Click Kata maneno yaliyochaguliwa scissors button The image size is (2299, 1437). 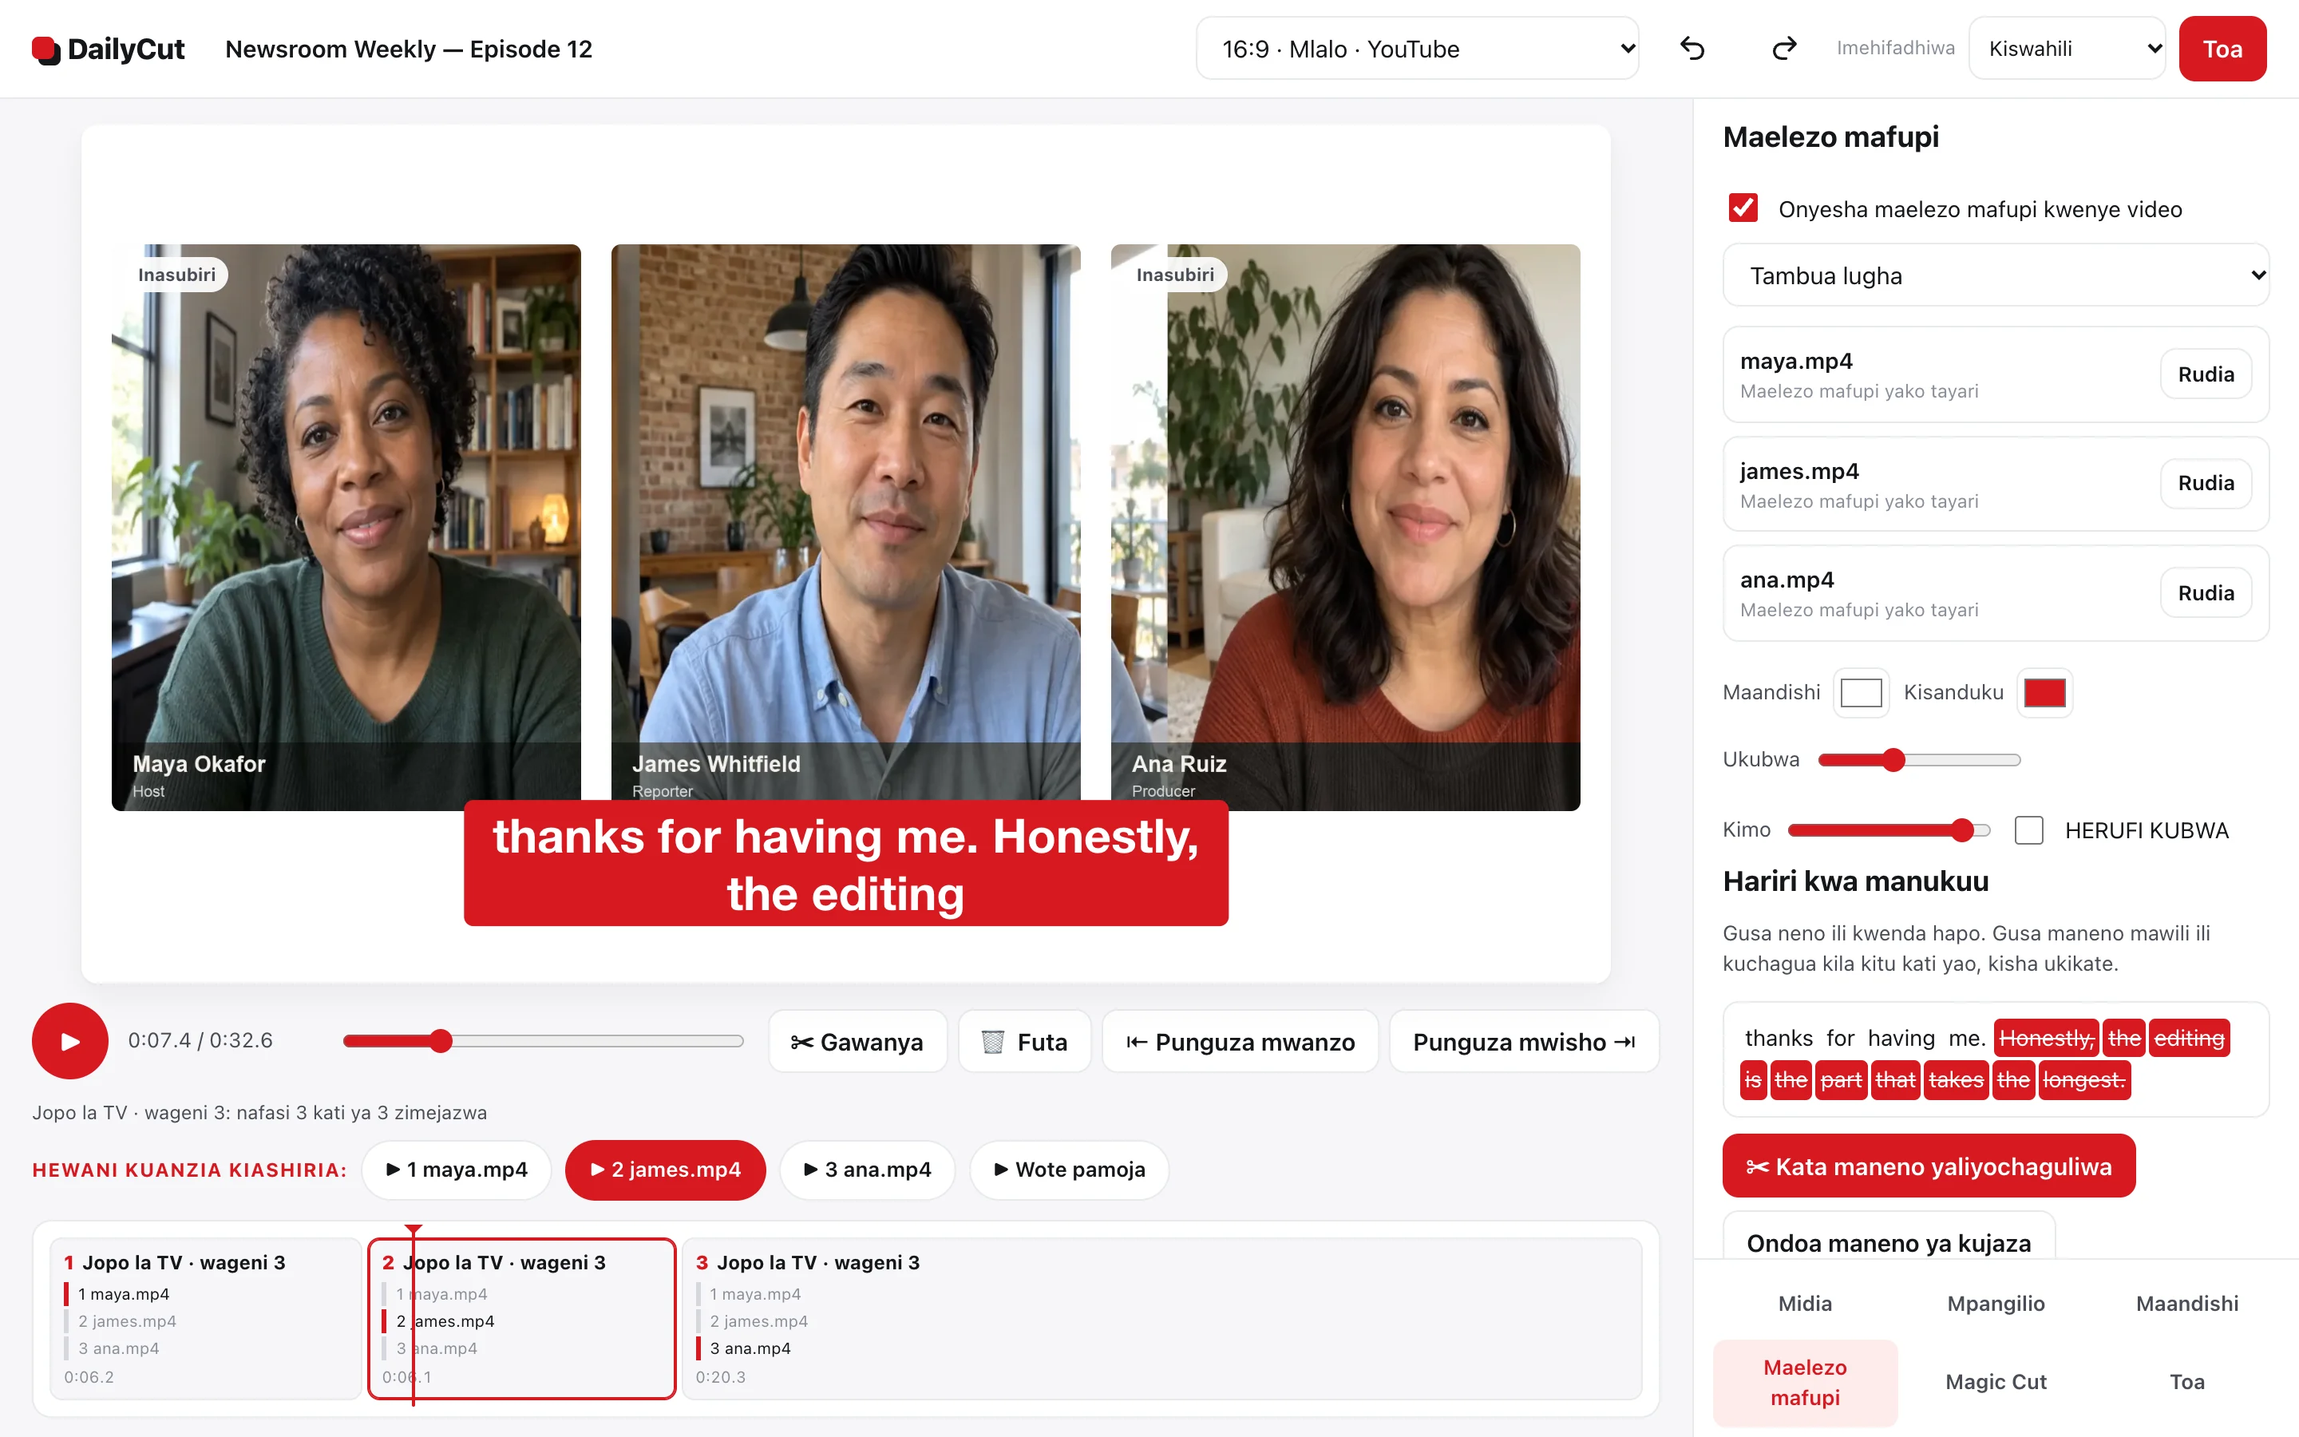pyautogui.click(x=1929, y=1166)
